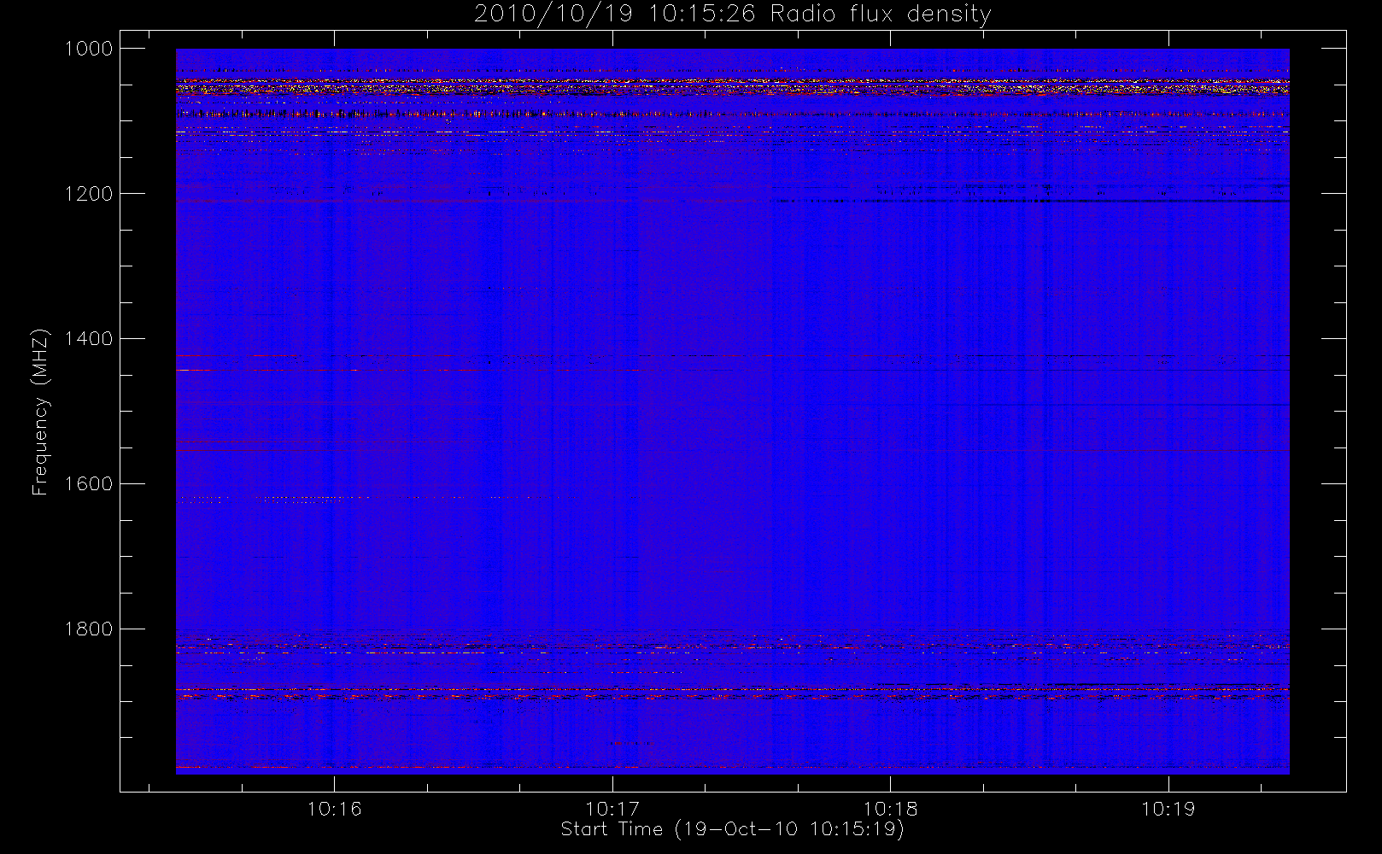The height and width of the screenshot is (854, 1382).
Task: Click the 10:19 time tick label
Action: [x=1168, y=809]
